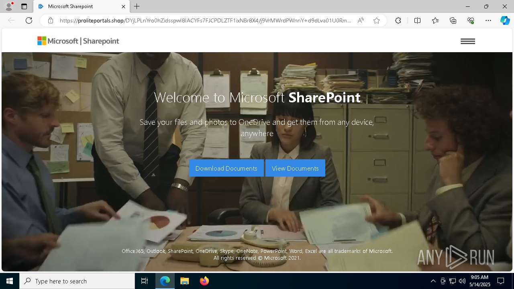
Task: Click the Save your files tagline text
Action: click(x=257, y=128)
